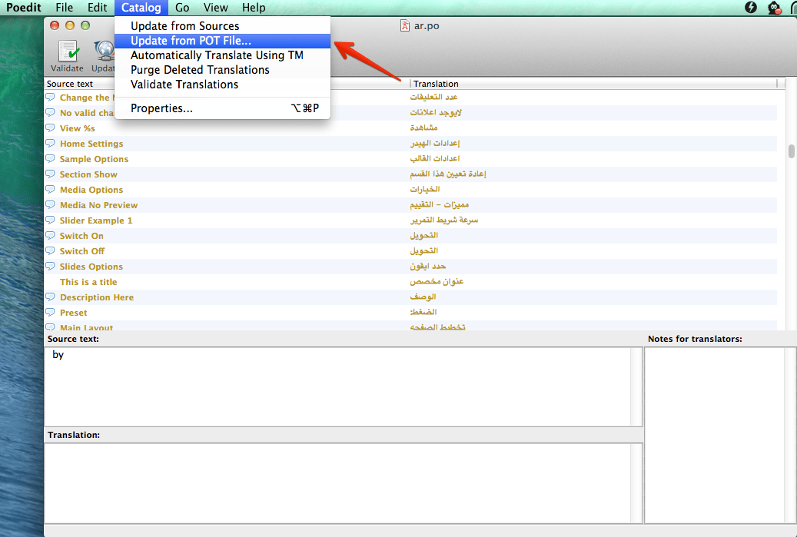
Task: Click the ar.po document icon in title bar
Action: pos(405,25)
